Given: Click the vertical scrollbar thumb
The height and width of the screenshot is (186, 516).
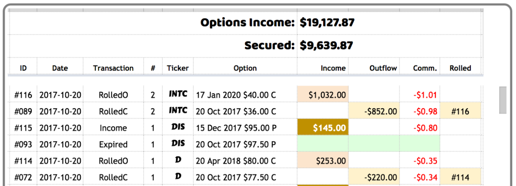Looking at the screenshot, I should (503, 100).
